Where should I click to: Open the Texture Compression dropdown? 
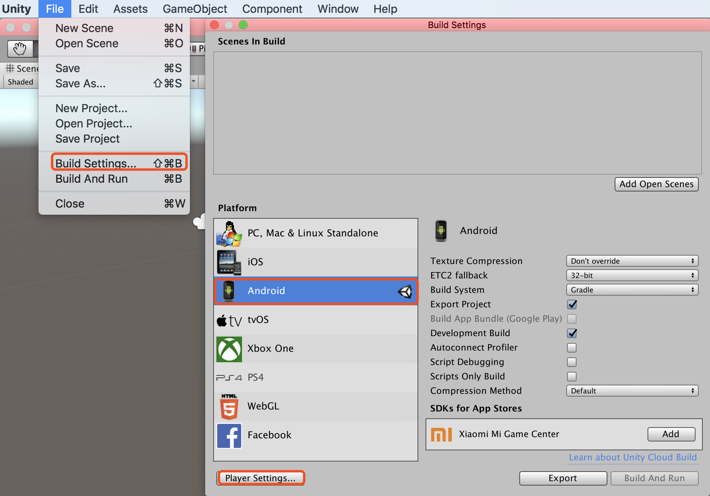(x=632, y=261)
